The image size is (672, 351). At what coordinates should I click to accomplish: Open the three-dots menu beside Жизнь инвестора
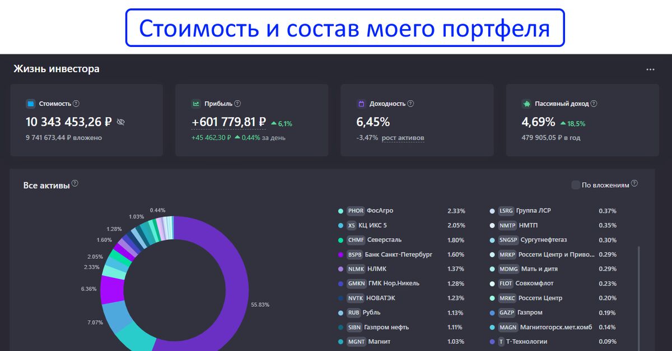650,70
